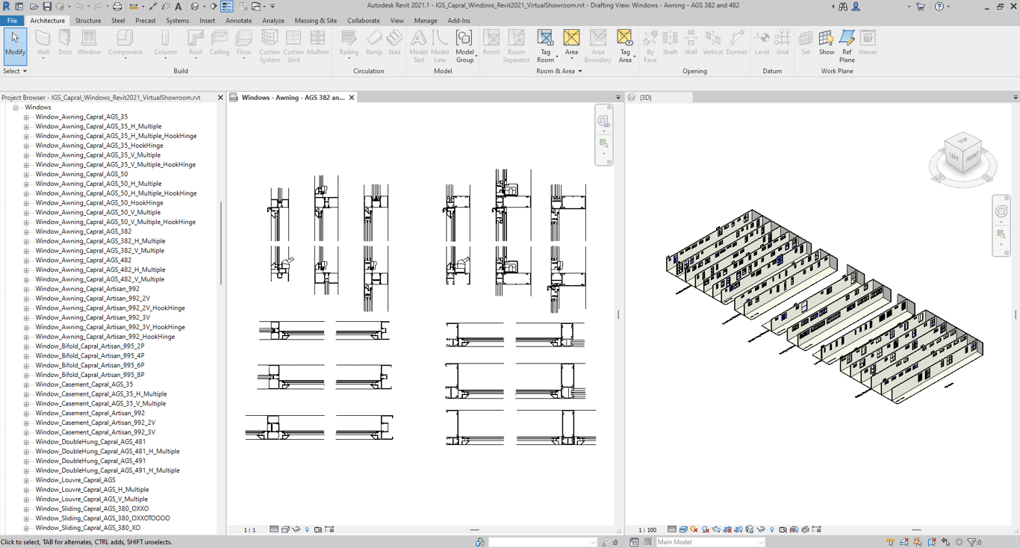The image size is (1020, 548).
Task: Select the Modify tool
Action: tap(15, 45)
